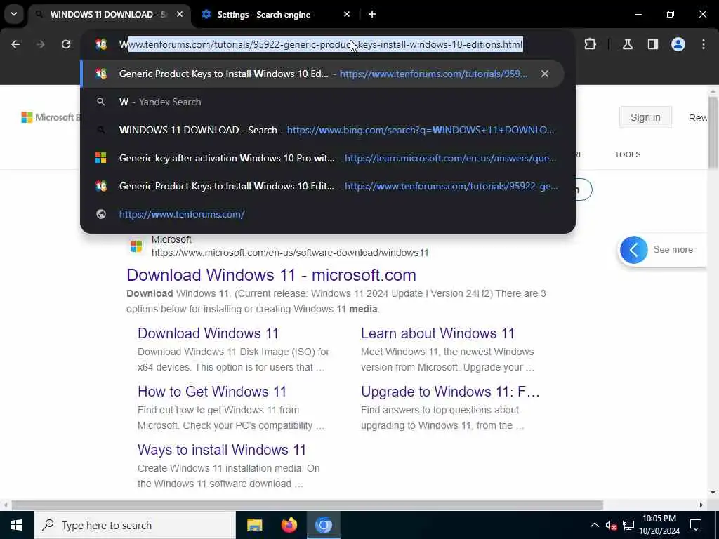The image size is (719, 539).
Task: Select the https://www.tenforums.com/ suggestion
Action: pos(327,214)
